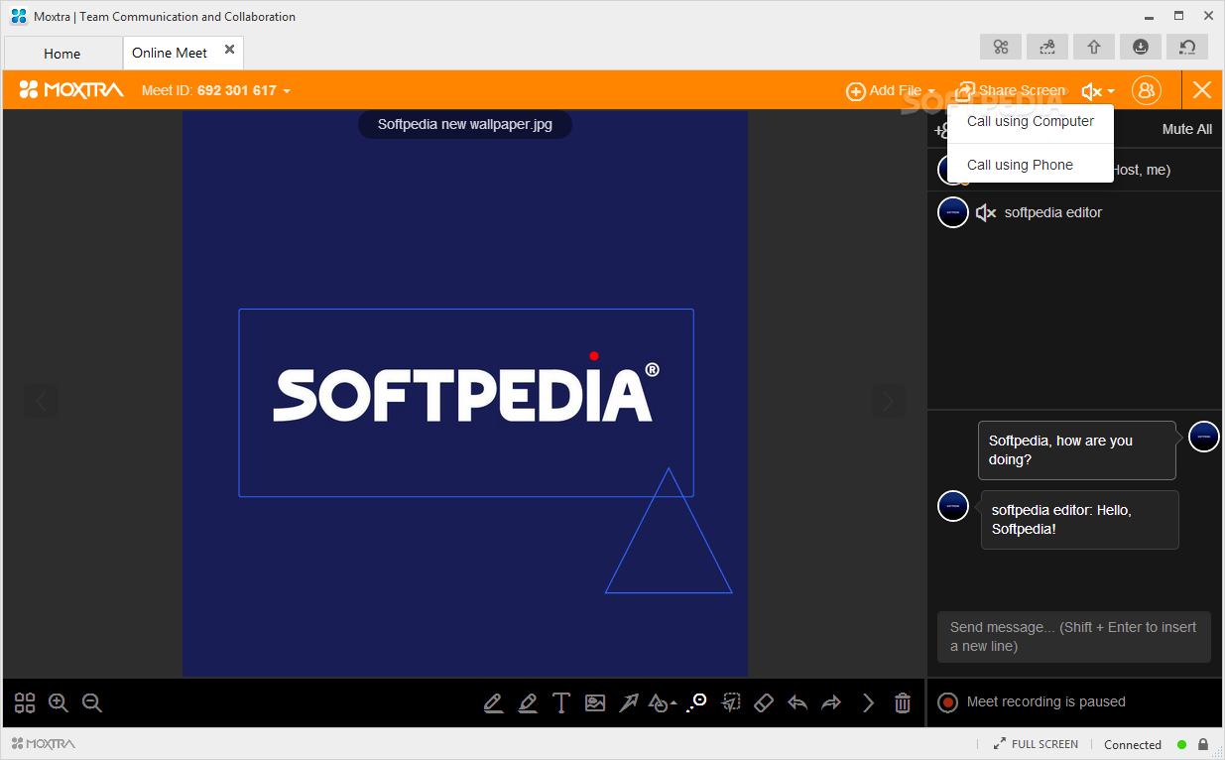The image size is (1225, 760).
Task: Redo the last annotation
Action: (x=831, y=702)
